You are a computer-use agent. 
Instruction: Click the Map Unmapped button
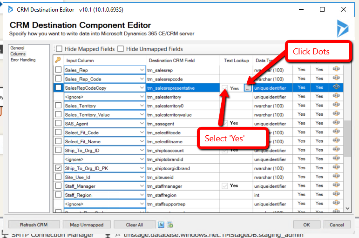click(87, 225)
